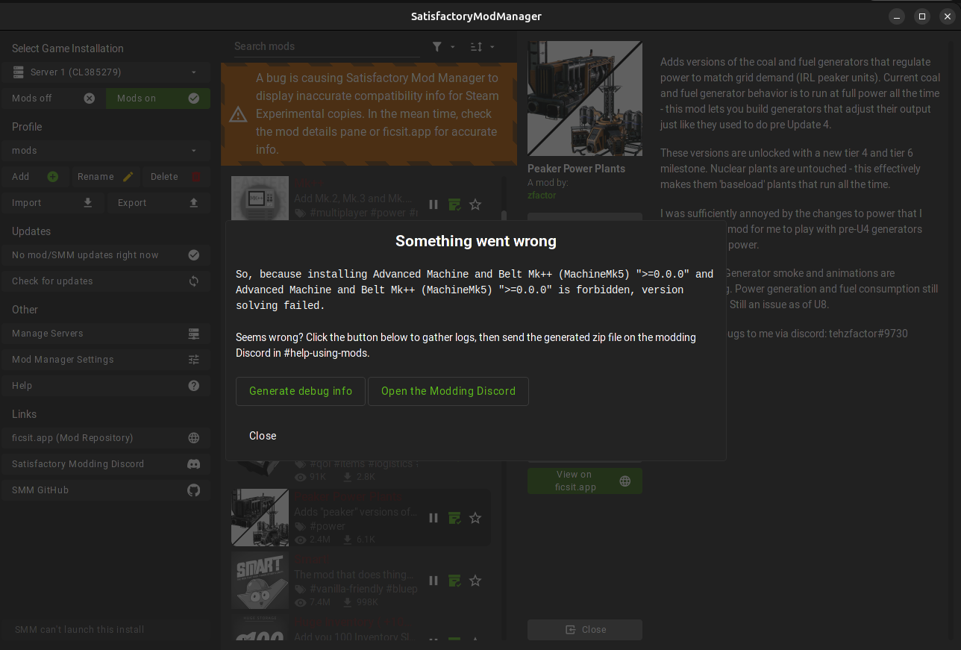Import a profile
This screenshot has width=961, height=650.
point(53,203)
